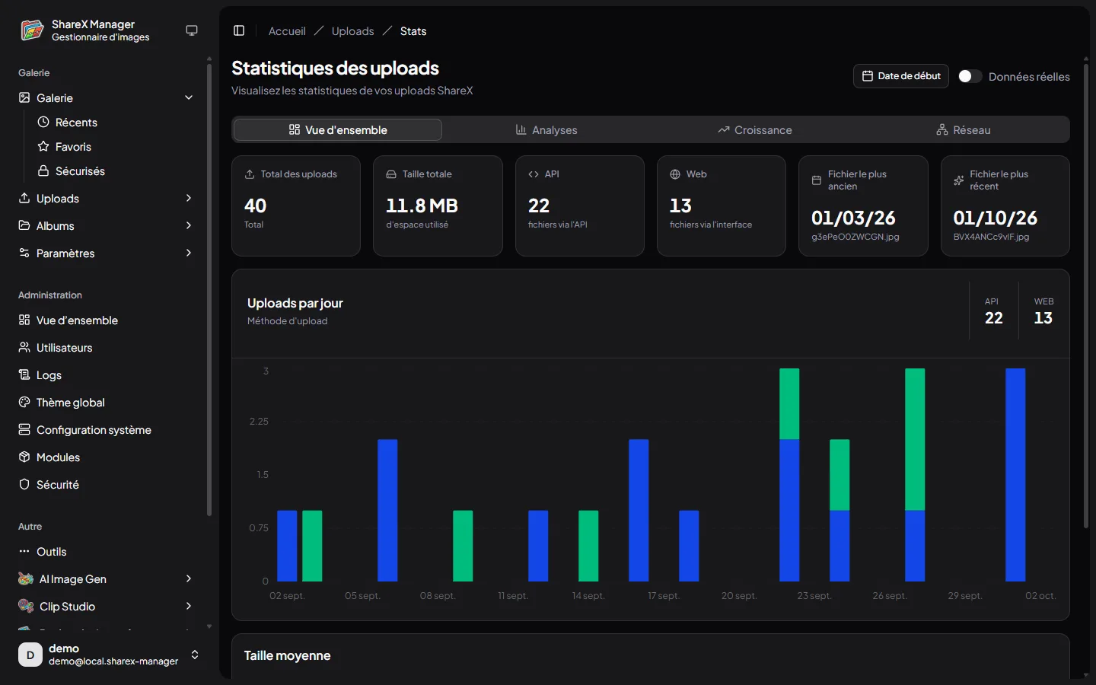Click the Stats breadcrumb
The image size is (1096, 685).
(413, 31)
